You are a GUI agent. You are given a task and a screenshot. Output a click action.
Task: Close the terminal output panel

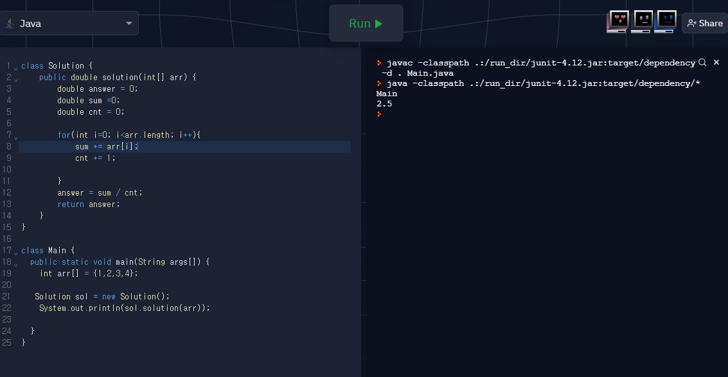click(716, 62)
